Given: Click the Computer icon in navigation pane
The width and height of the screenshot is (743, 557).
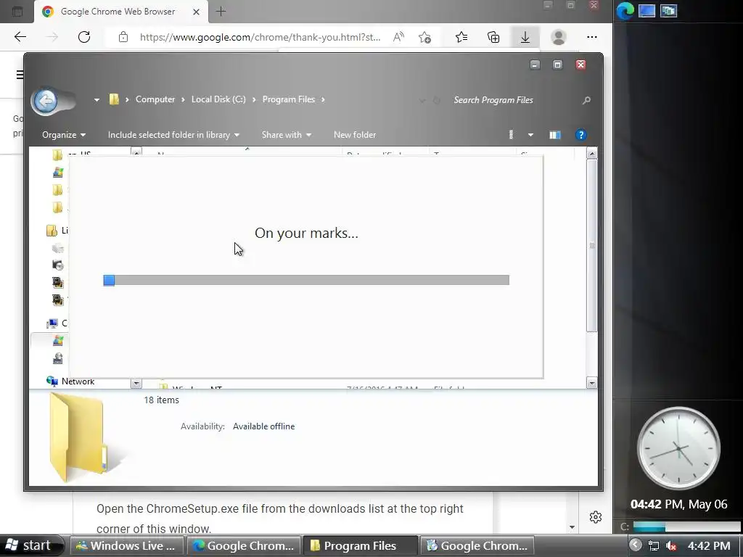Looking at the screenshot, I should (52, 323).
